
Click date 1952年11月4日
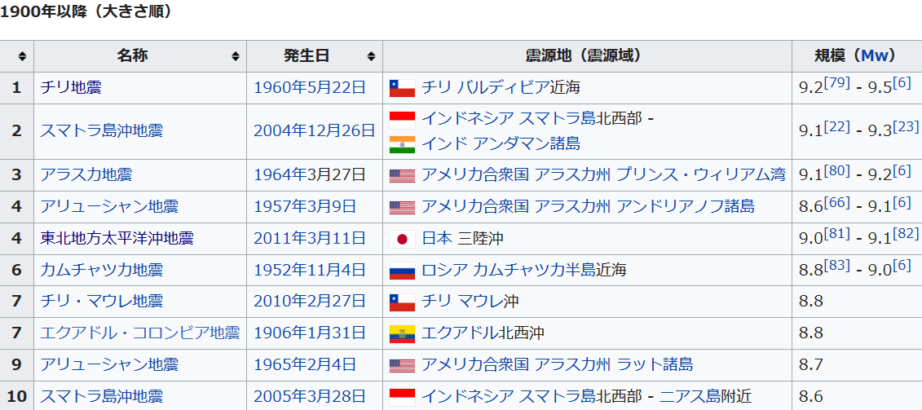pyautogui.click(x=309, y=271)
